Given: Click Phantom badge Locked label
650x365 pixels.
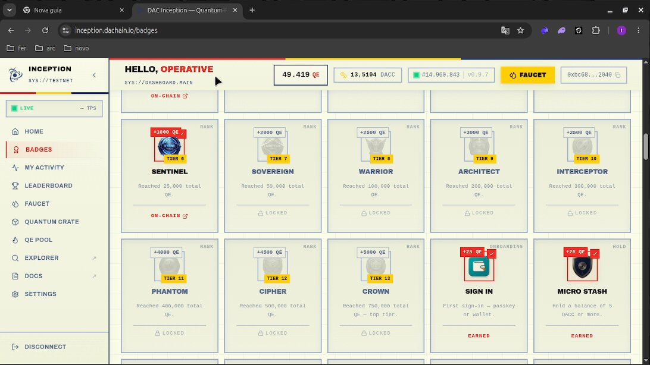Looking at the screenshot, I should (x=170, y=333).
